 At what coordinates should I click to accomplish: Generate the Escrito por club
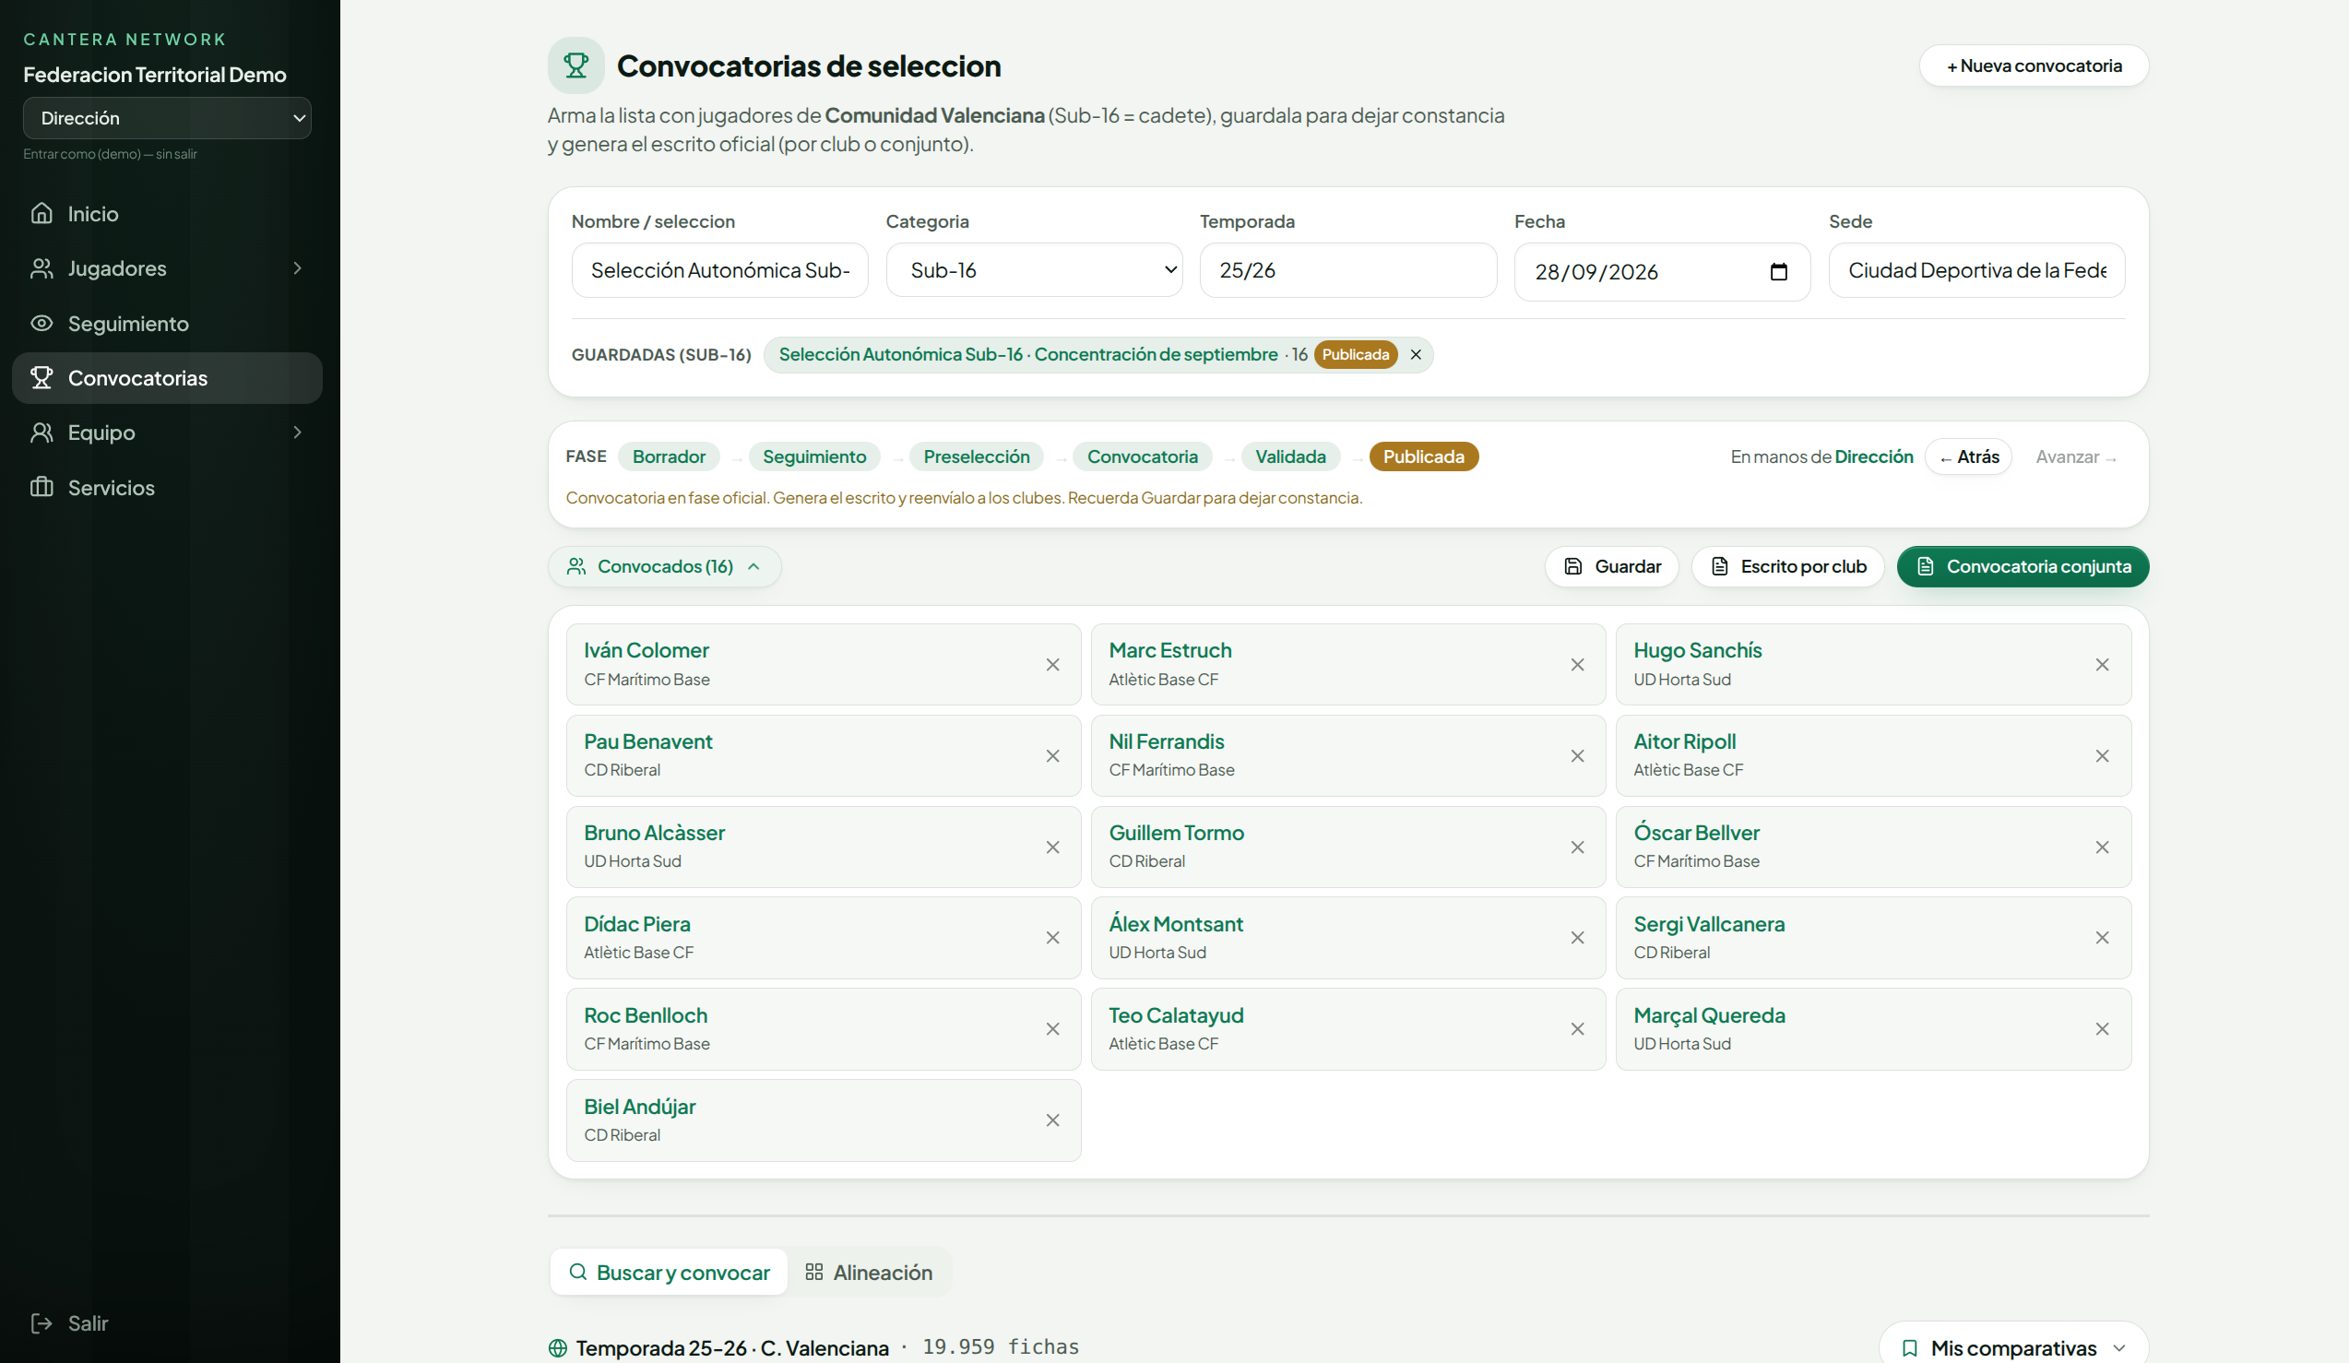[x=1788, y=567]
